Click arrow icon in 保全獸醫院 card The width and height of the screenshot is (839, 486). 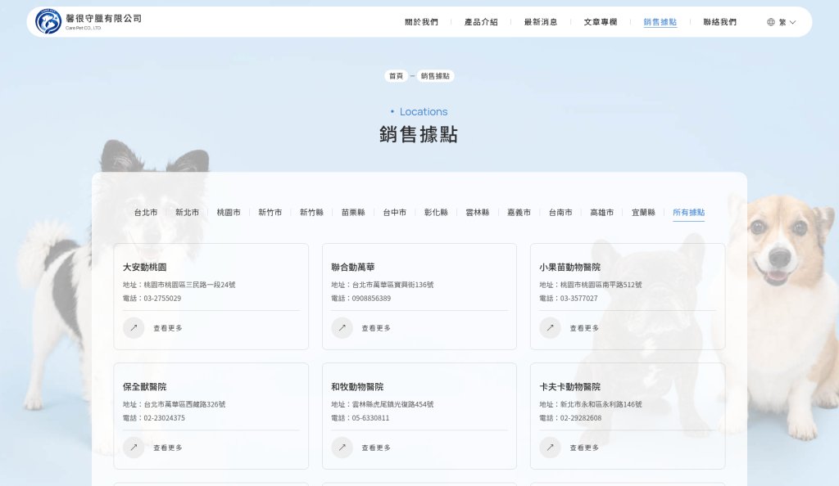[134, 448]
